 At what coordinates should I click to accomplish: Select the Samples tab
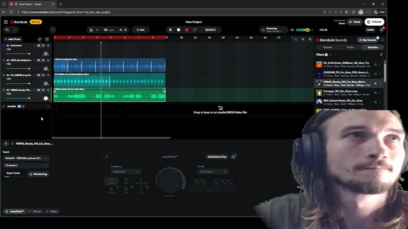coord(373,47)
